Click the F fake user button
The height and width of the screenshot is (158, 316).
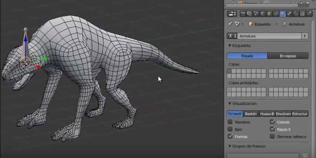click(305, 36)
